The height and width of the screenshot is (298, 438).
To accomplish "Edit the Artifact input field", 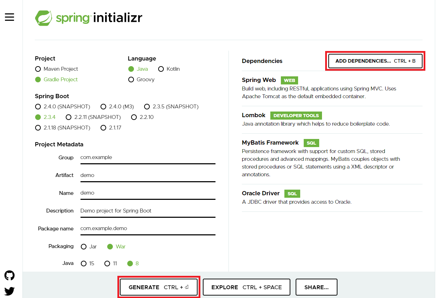I will coord(148,175).
